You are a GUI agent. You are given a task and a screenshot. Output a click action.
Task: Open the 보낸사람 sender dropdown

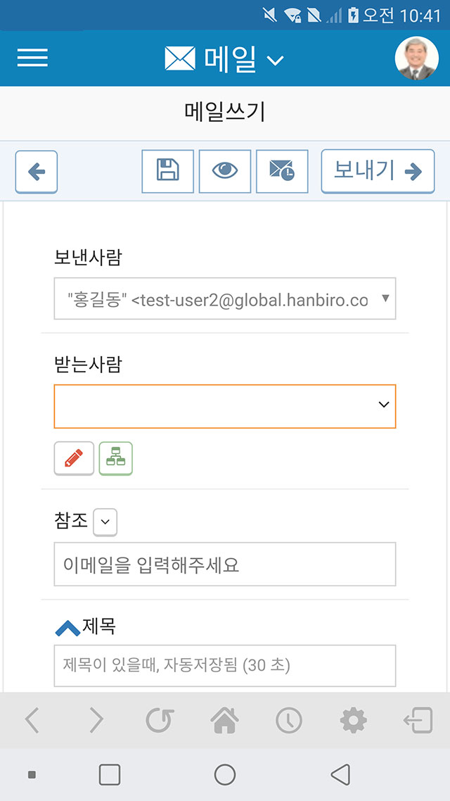(225, 299)
